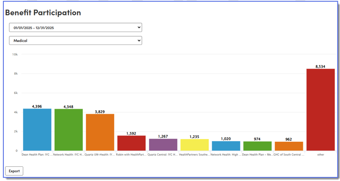Select the orange GHC of South Central bar
The width and height of the screenshot is (340, 181).
289,146
